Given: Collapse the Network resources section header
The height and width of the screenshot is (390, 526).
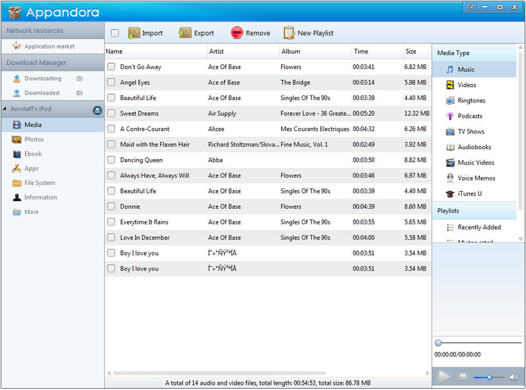Looking at the screenshot, I should tap(53, 30).
